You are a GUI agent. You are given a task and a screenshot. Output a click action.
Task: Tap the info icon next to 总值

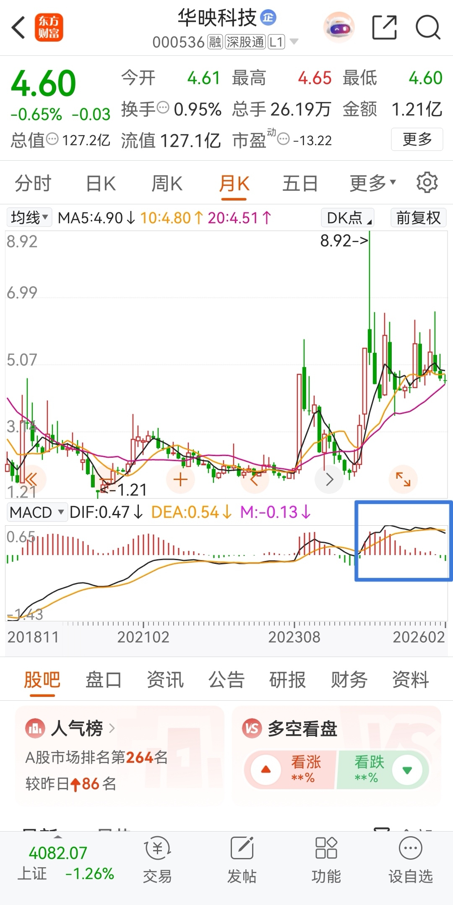pyautogui.click(x=52, y=138)
